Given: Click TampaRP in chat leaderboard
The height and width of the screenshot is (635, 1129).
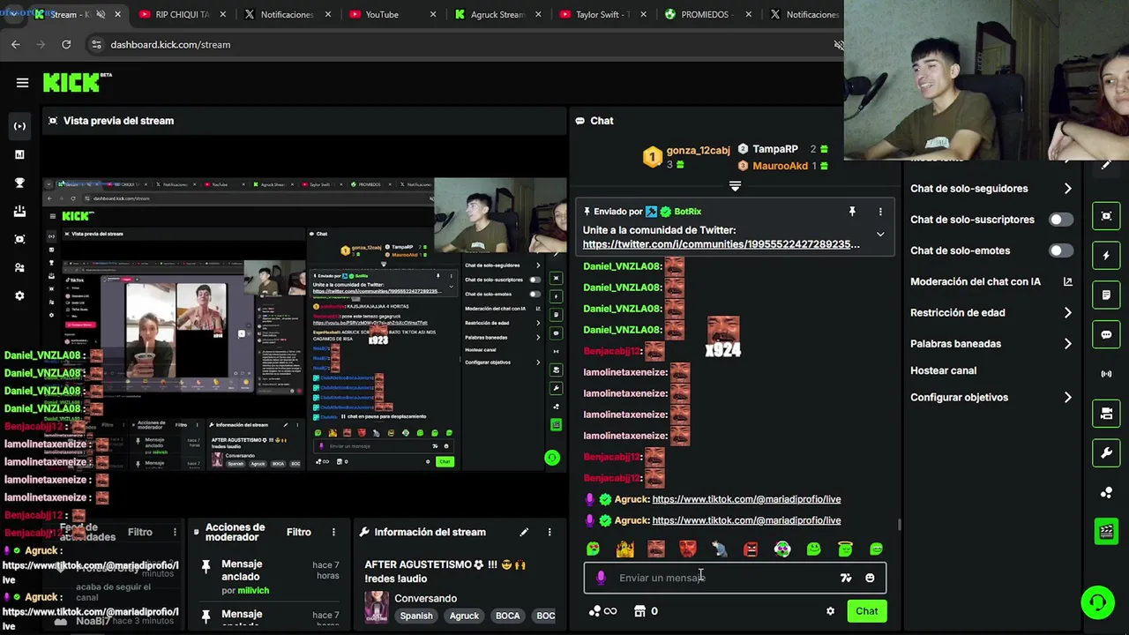Looking at the screenshot, I should [x=774, y=149].
